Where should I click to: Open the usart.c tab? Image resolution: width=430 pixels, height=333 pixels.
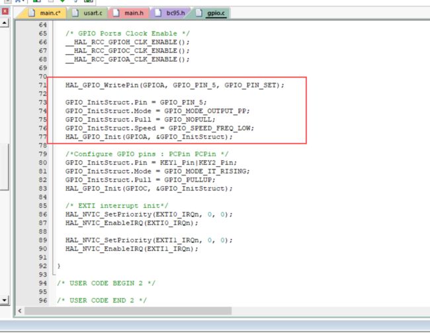[88, 13]
